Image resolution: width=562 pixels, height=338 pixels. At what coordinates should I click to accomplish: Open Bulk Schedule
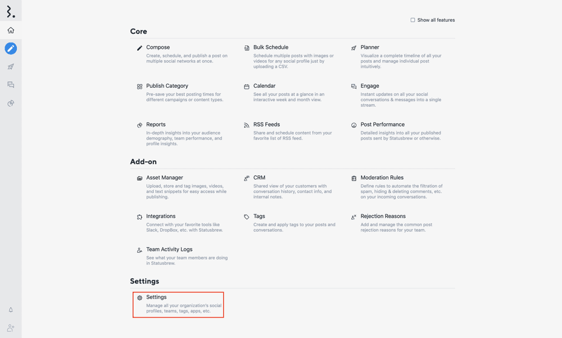pos(270,47)
